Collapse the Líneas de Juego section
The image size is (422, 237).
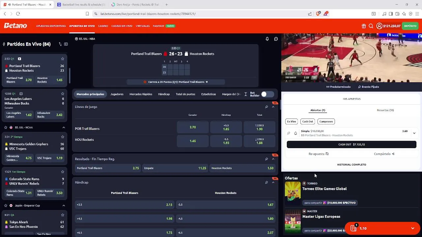[273, 107]
